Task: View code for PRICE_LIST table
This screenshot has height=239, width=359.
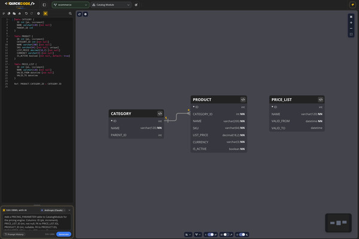Action: 321,100
